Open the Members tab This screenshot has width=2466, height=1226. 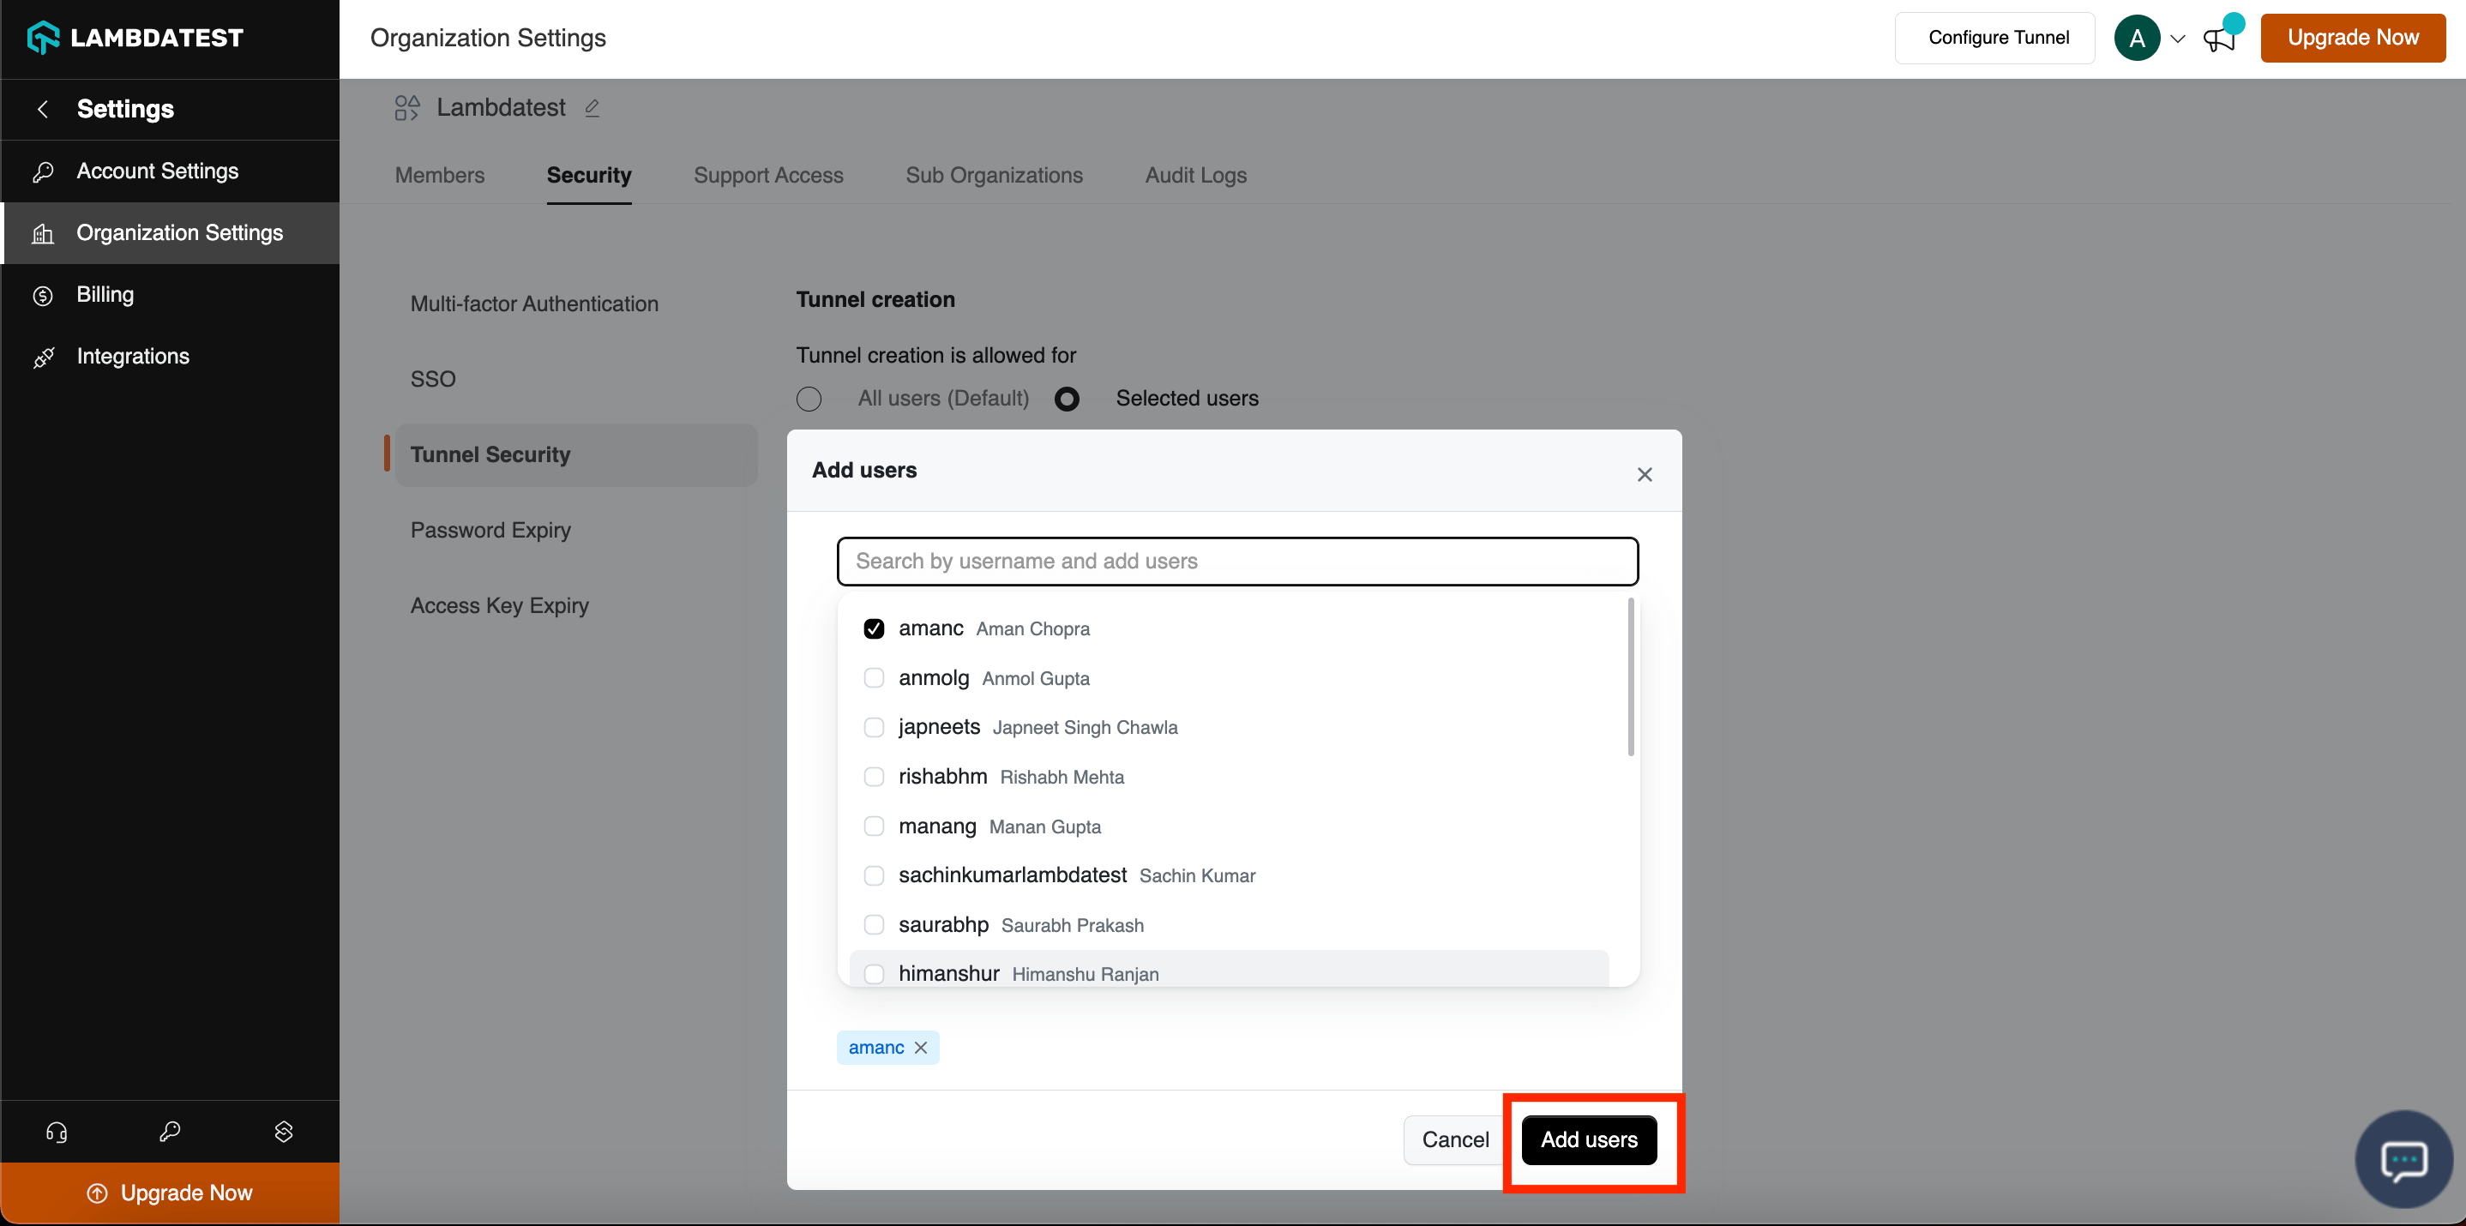[439, 175]
